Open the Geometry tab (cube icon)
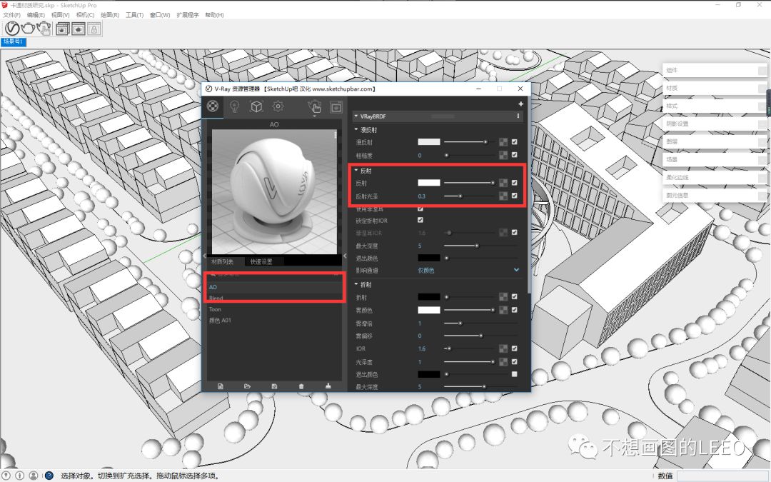The image size is (771, 482). pos(256,106)
